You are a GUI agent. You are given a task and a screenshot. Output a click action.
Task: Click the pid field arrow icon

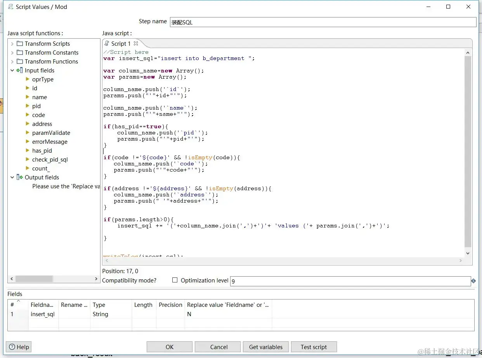(28, 106)
